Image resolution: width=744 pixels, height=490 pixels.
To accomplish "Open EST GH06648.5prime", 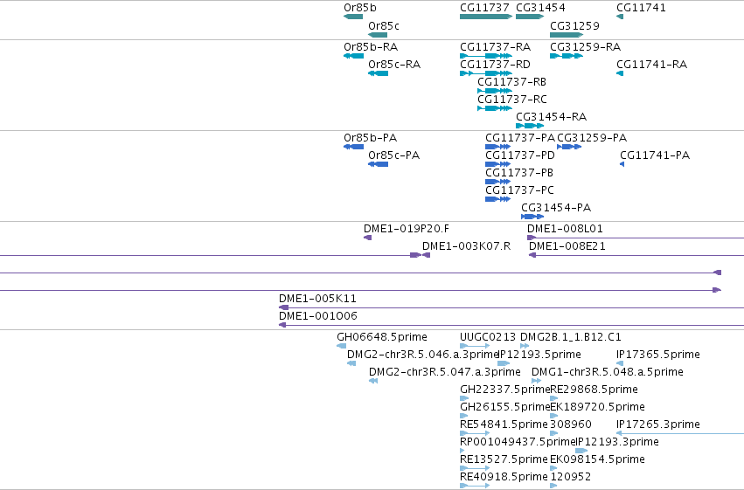I will 382,337.
